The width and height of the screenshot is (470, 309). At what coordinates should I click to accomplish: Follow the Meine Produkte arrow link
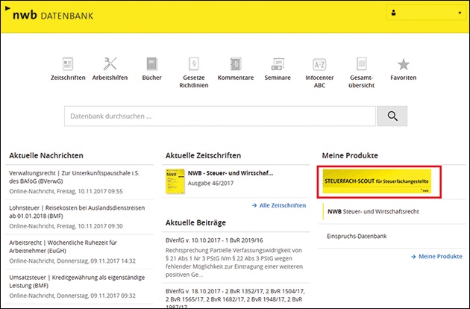[x=437, y=256]
